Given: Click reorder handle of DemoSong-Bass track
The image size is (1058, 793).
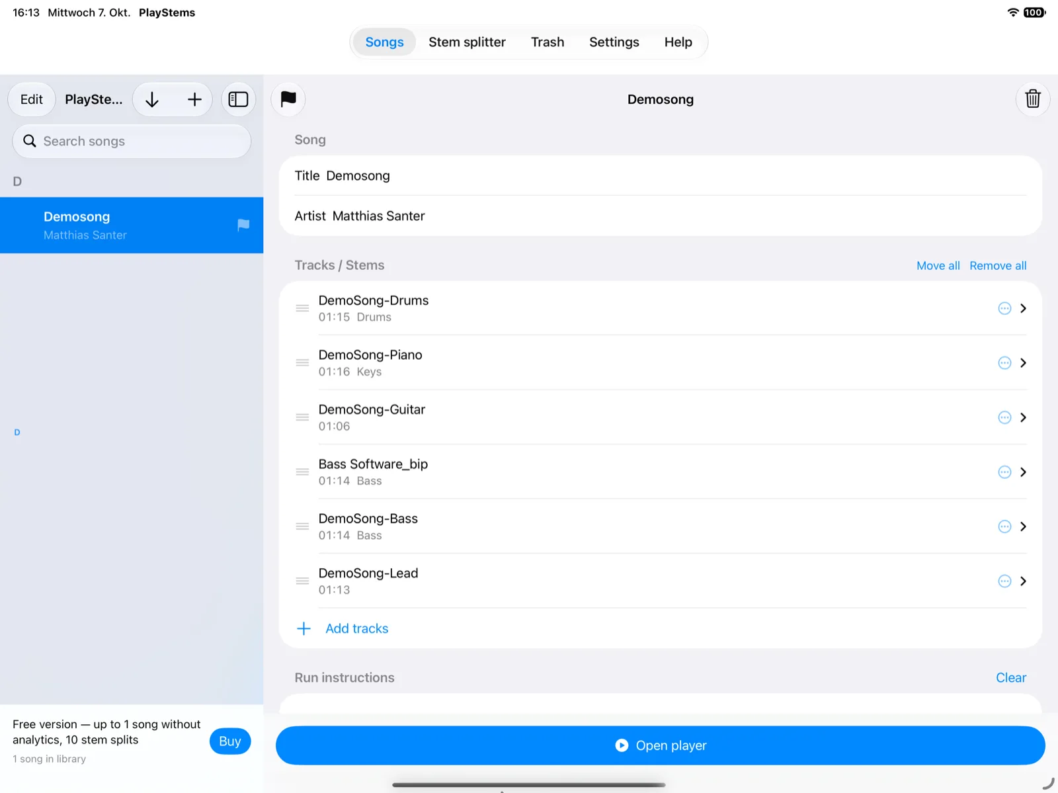Looking at the screenshot, I should pos(302,526).
